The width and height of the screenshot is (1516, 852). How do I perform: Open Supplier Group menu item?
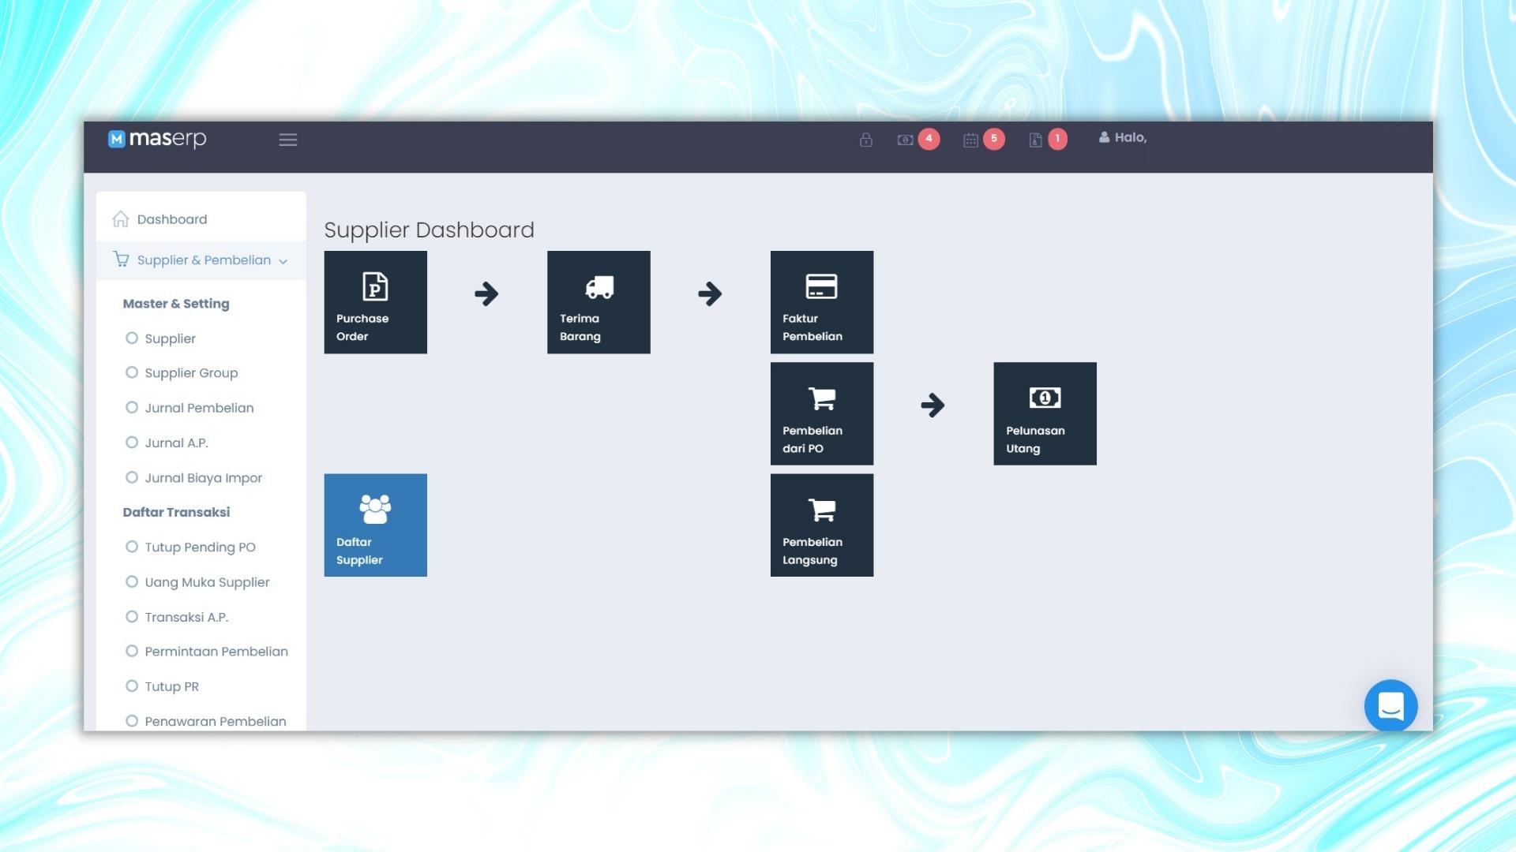click(191, 373)
